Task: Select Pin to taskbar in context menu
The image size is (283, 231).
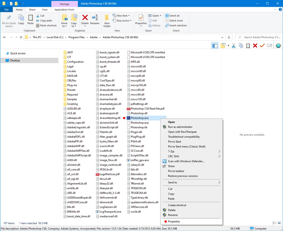Action: [191, 171]
